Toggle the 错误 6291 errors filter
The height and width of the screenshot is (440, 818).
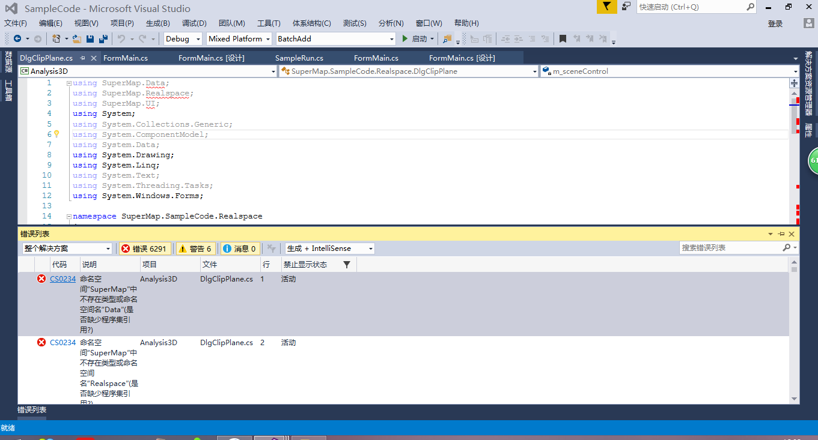pyautogui.click(x=144, y=249)
